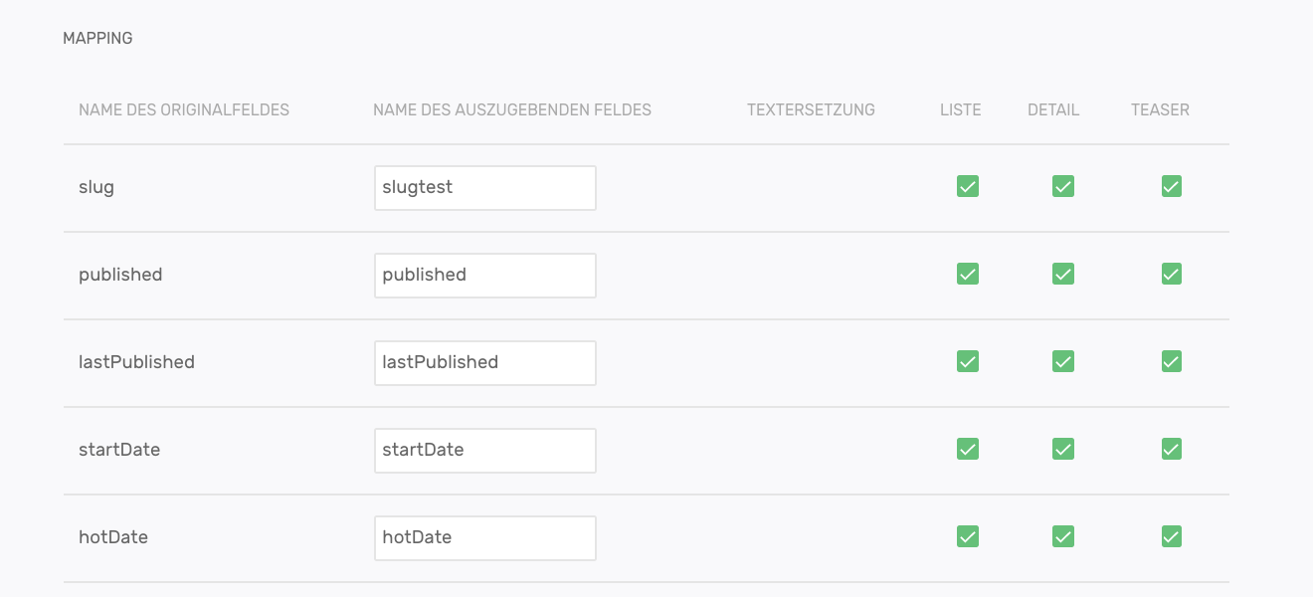Uncheck Teaser for the published field
The image size is (1313, 597).
point(1172,274)
